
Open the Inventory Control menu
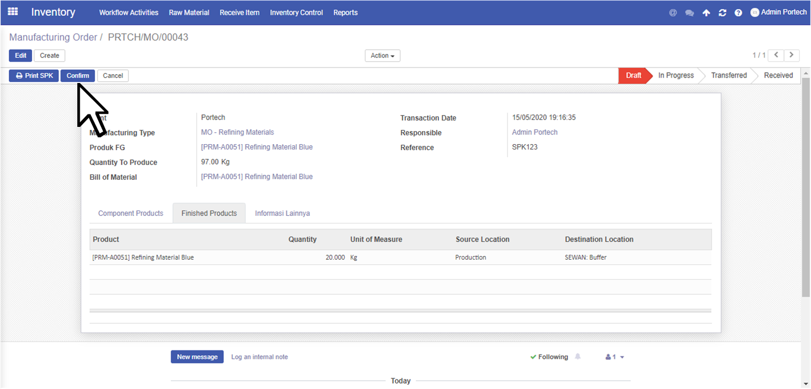tap(296, 12)
